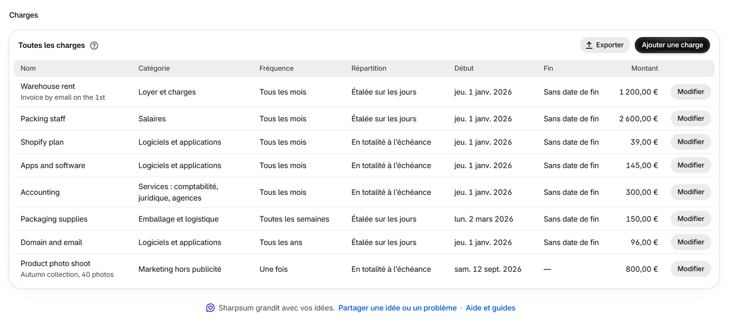The height and width of the screenshot is (327, 730).
Task: Click the 800,00 € amount
Action: [x=642, y=269]
